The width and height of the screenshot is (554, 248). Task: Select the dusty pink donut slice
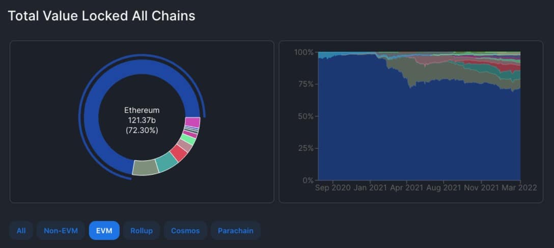[185, 146]
